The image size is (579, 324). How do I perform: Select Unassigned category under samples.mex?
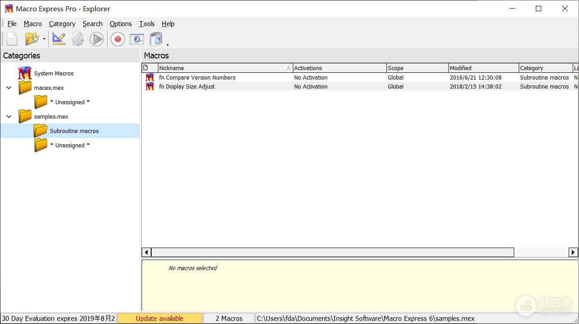click(70, 145)
